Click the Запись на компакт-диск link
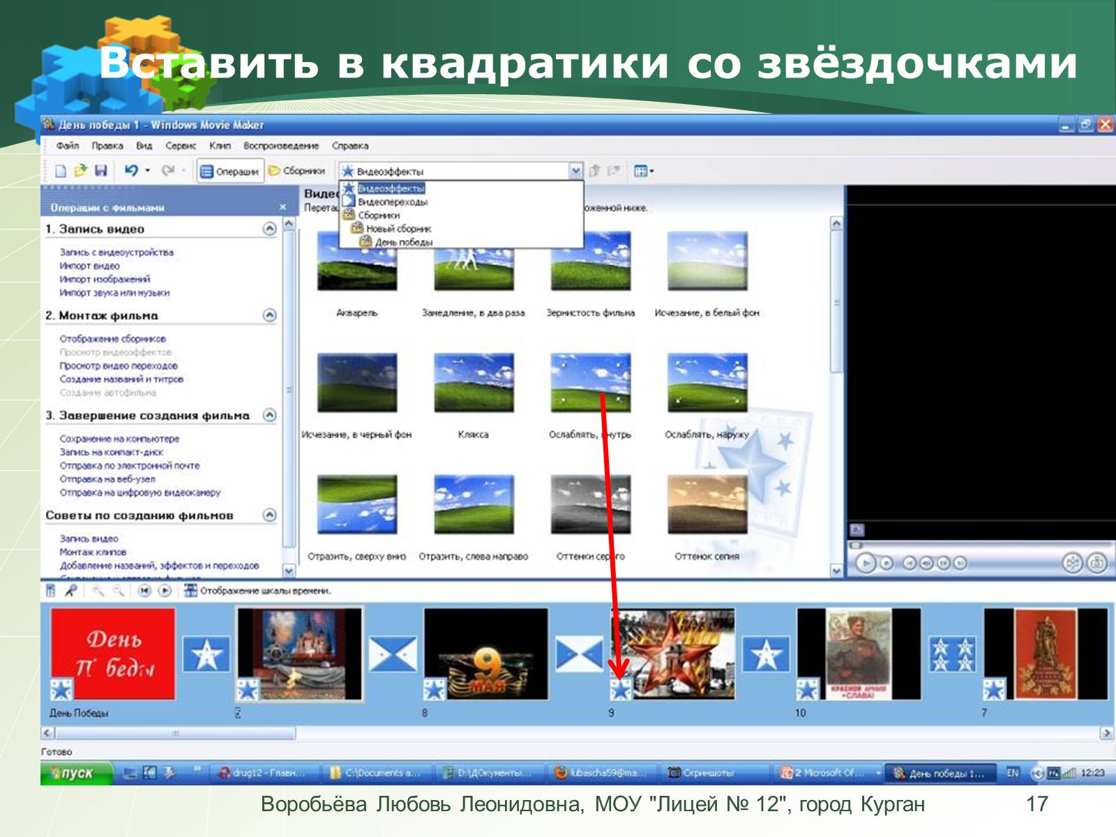The image size is (1116, 837). tap(112, 452)
